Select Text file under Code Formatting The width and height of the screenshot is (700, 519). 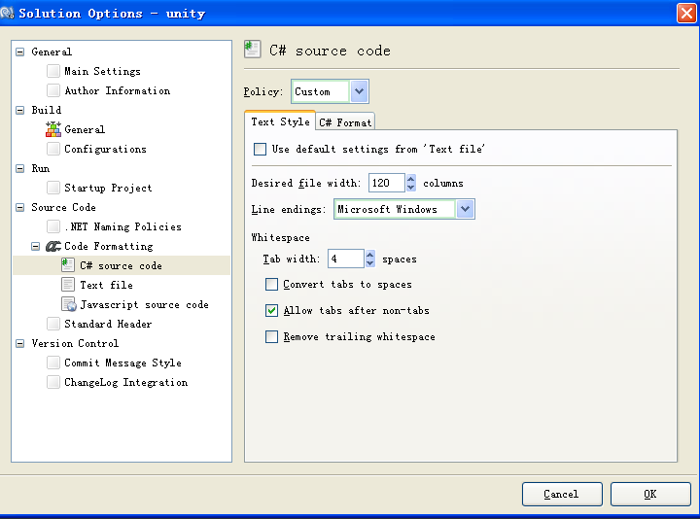(106, 285)
